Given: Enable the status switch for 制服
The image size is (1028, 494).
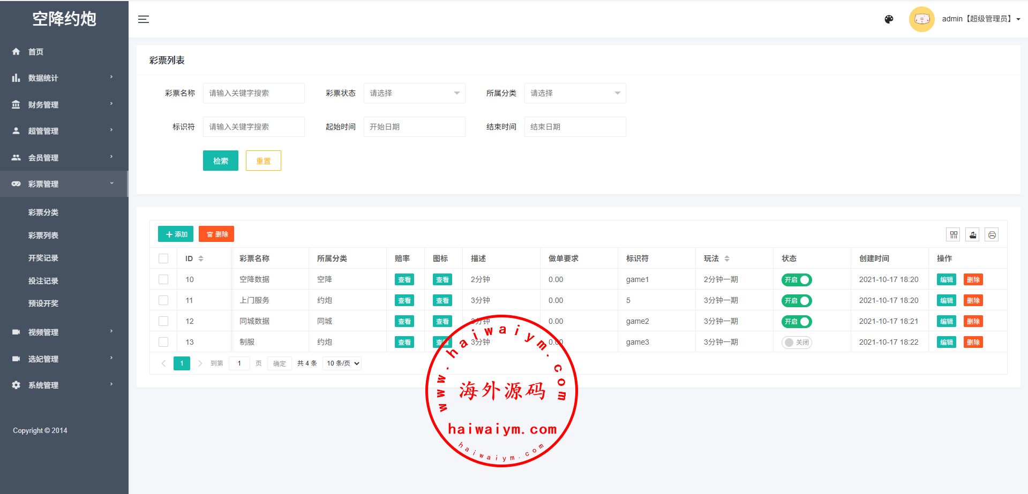Looking at the screenshot, I should click(x=797, y=343).
